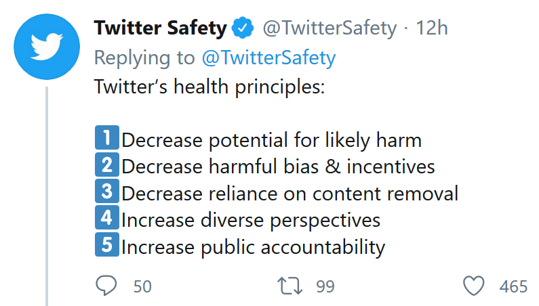Viewport: 539px width, 306px height.
Task: Open the blue @TwitterSafety reply mention
Action: pyautogui.click(x=268, y=58)
